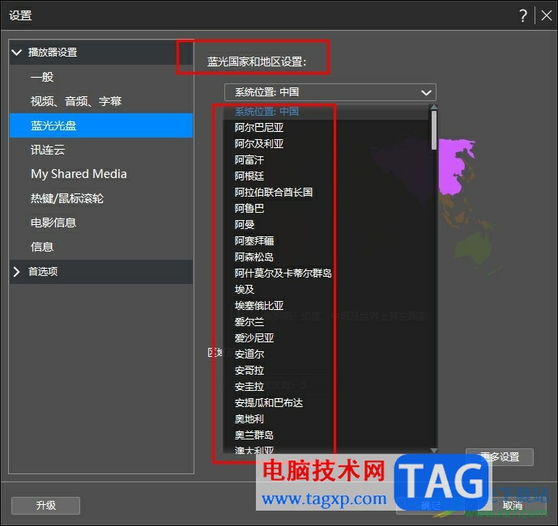Open the 电影信息 settings page
This screenshot has width=558, height=526.
click(x=101, y=223)
